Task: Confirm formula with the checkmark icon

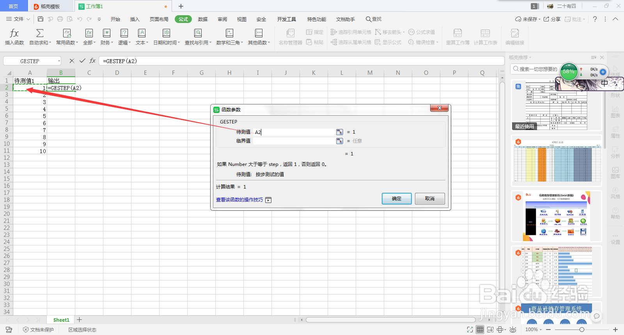Action: click(x=82, y=61)
